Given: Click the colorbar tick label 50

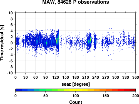Looking at the screenshot, I should click(x=46, y=96).
